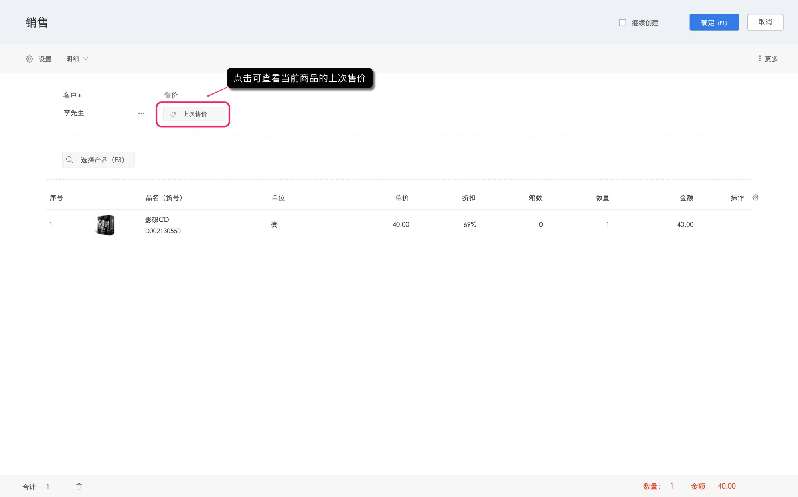798x497 pixels.
Task: Click the magnifier icon in 选择产品
Action: pyautogui.click(x=69, y=160)
